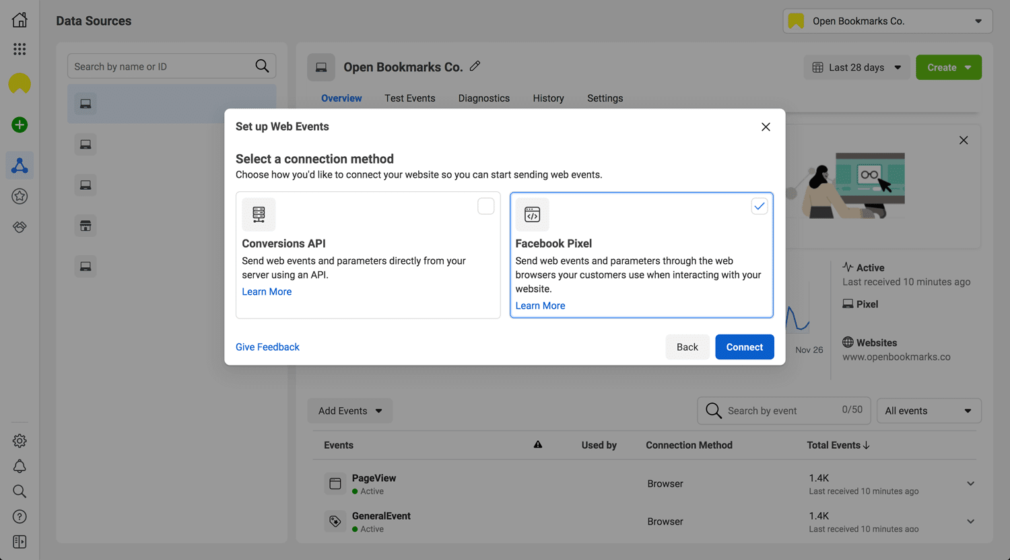Image resolution: width=1010 pixels, height=560 pixels.
Task: Open the Data Sources triangle nodes icon
Action: tap(20, 166)
